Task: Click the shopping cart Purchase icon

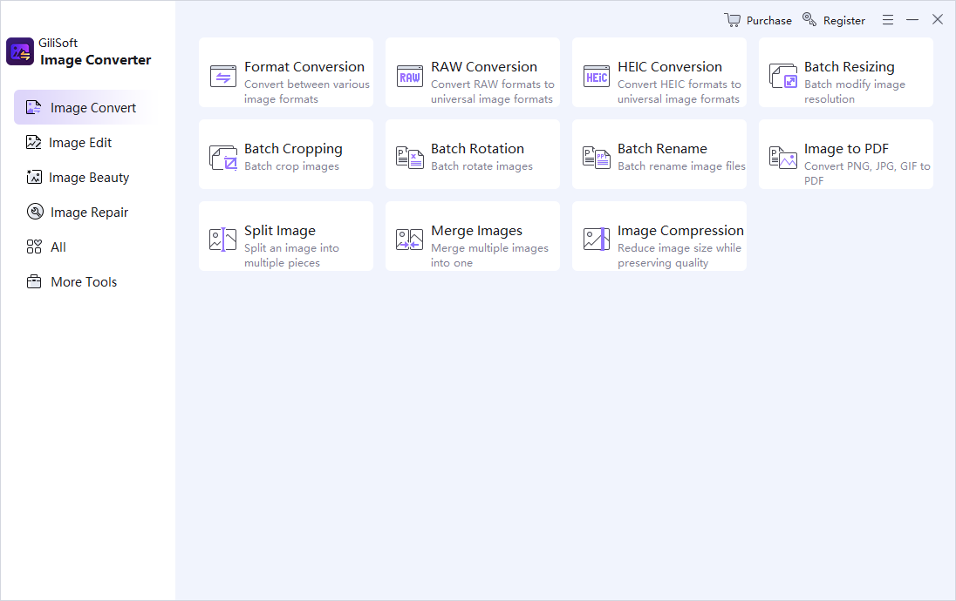Action: point(732,20)
